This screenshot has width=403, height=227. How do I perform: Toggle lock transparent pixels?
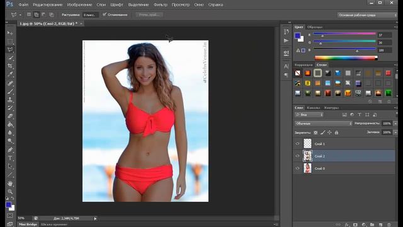315,132
